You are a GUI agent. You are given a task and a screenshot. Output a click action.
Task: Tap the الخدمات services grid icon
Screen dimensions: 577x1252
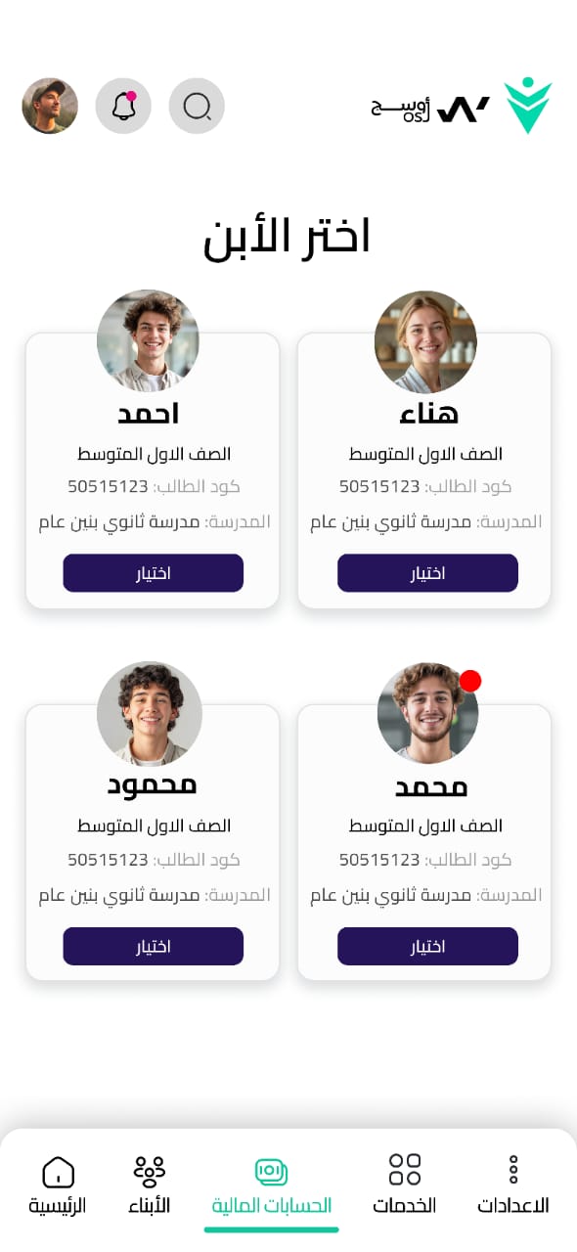(405, 1169)
